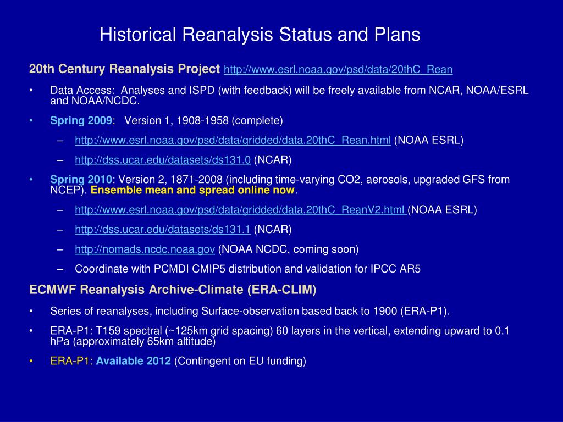Open the 20thC_Rean link beside project heading
Image resolution: width=563 pixels, height=422 pixels.
point(338,69)
